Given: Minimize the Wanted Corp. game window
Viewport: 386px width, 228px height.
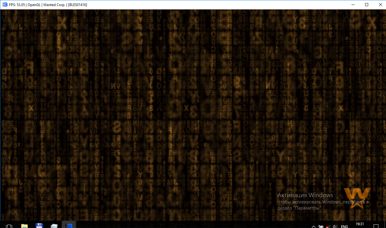Looking at the screenshot, I should [x=353, y=5].
